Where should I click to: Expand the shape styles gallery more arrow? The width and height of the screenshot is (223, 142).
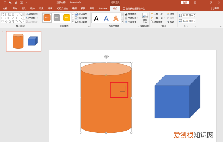(73, 22)
